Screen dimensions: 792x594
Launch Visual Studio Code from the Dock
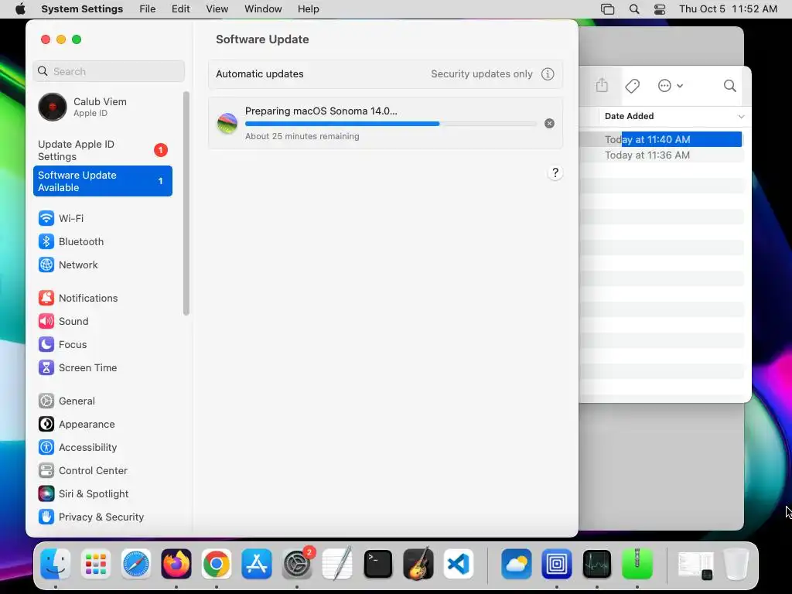pos(459,564)
